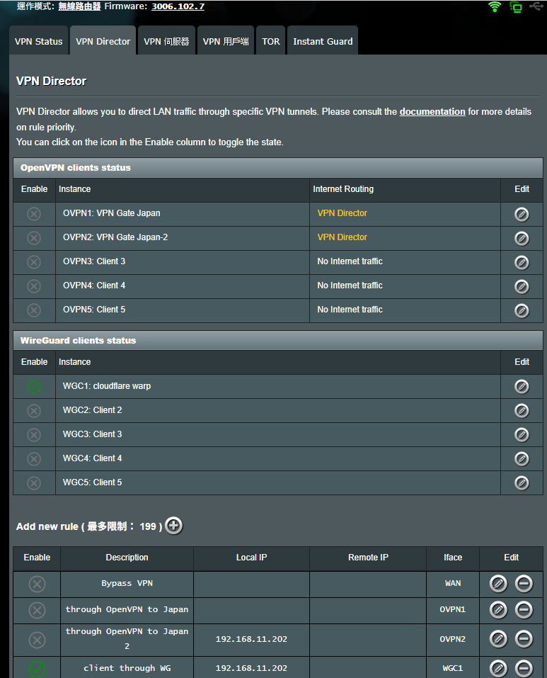Image resolution: width=547 pixels, height=678 pixels.
Task: Open the documentation link
Action: coord(432,111)
